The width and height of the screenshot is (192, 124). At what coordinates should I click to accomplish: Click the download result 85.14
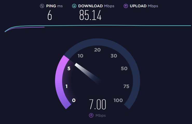point(90,15)
